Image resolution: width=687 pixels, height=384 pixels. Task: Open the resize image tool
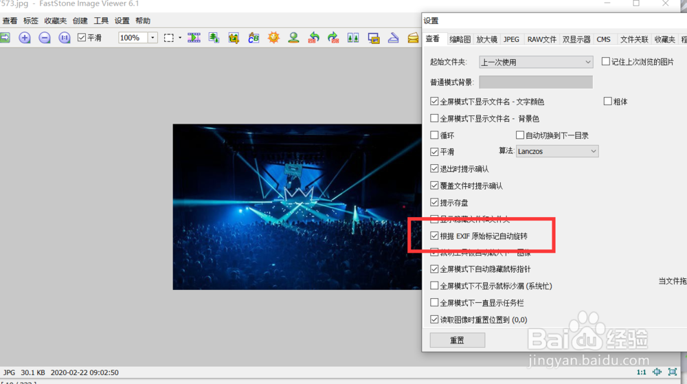[214, 38]
